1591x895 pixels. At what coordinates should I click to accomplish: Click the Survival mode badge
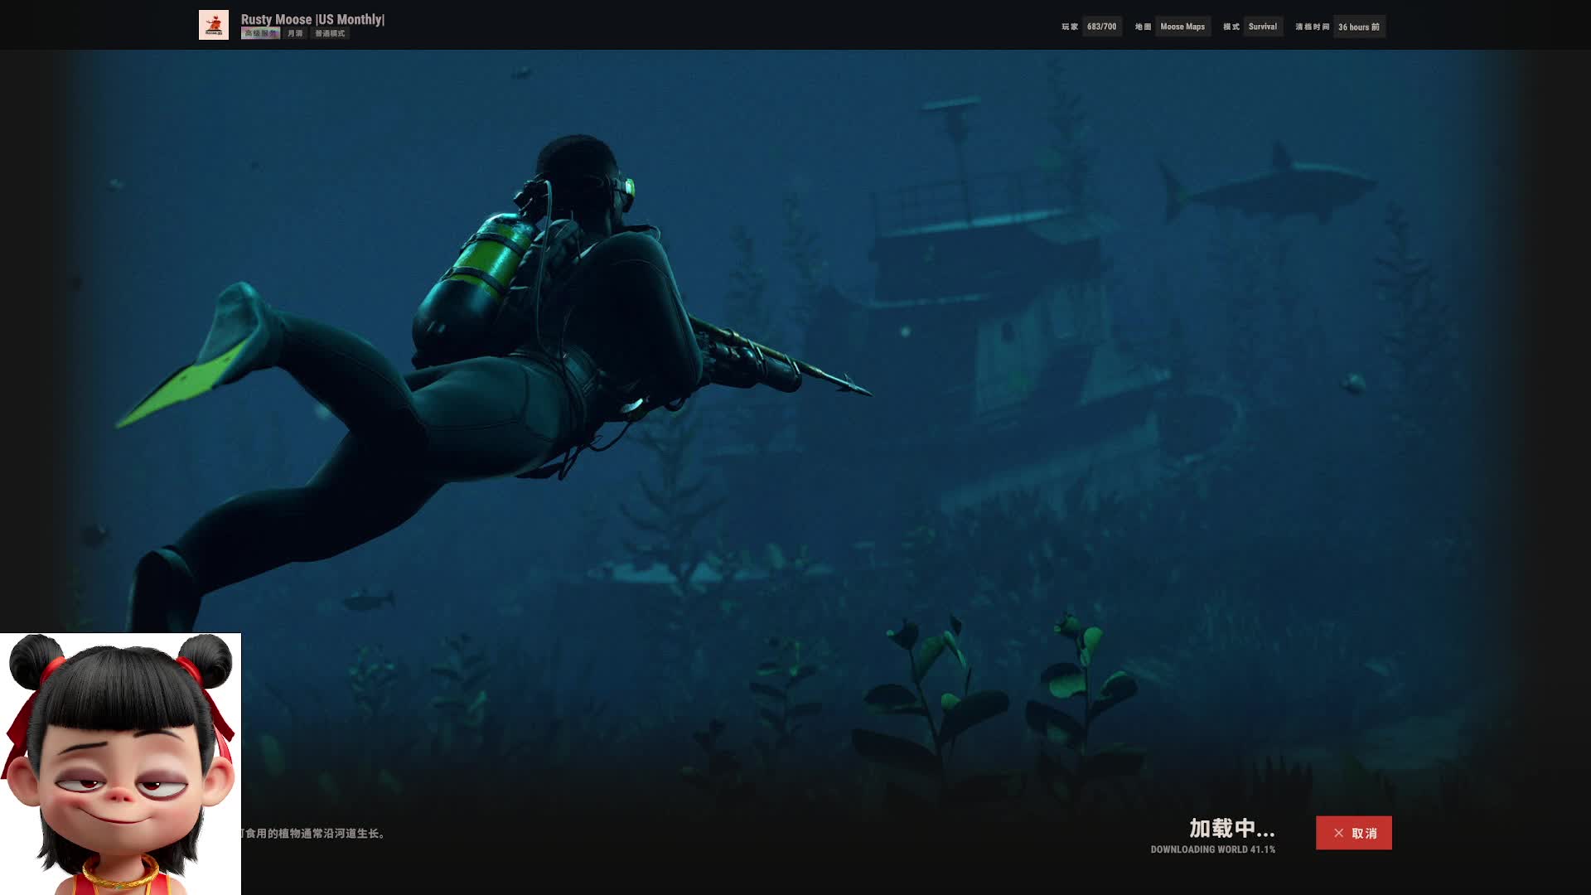tap(1262, 27)
